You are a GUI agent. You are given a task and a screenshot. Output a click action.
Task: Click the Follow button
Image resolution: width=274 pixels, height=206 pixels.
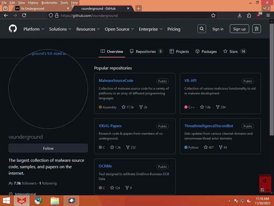48,148
